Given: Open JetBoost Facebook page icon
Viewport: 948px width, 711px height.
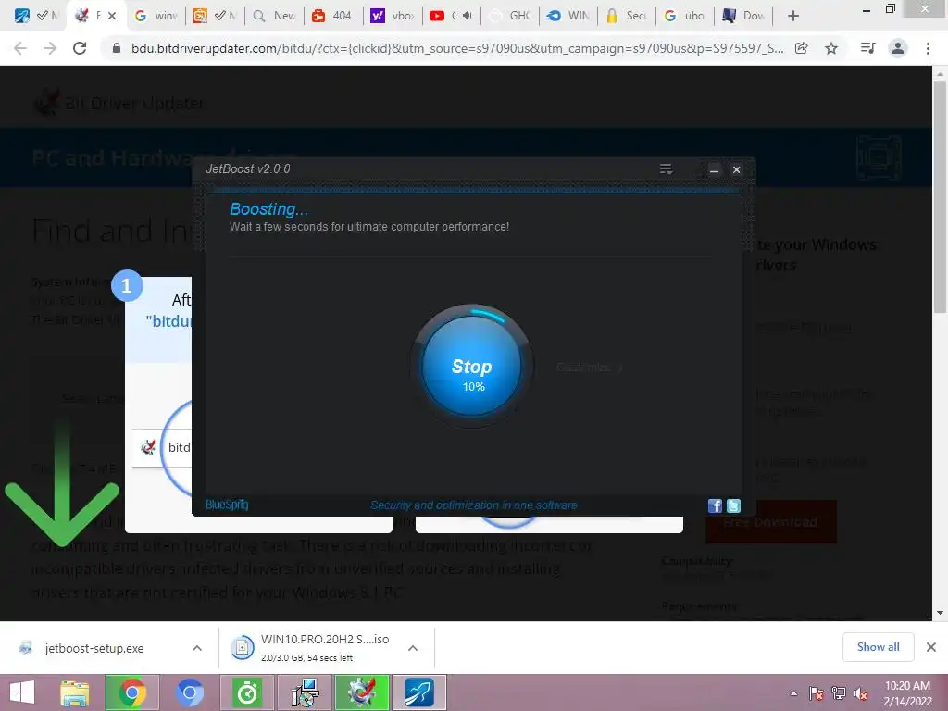Looking at the screenshot, I should (x=715, y=506).
